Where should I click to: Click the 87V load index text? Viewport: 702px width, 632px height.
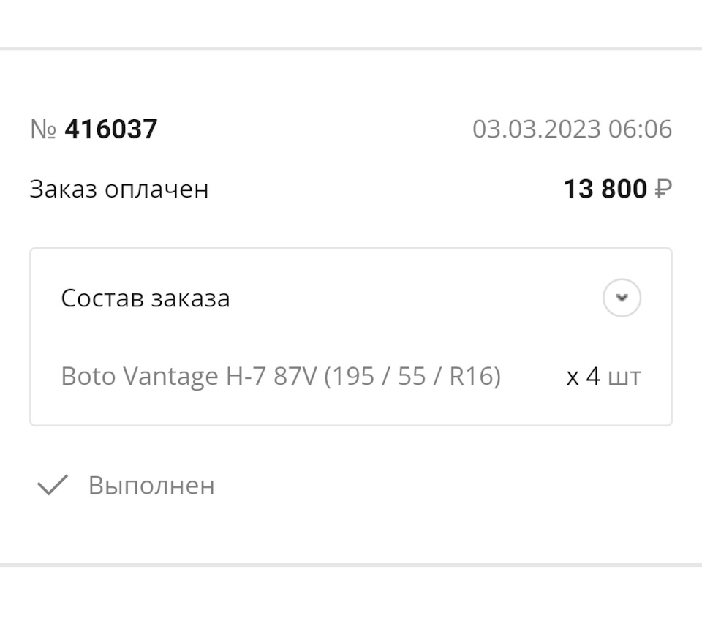(295, 377)
